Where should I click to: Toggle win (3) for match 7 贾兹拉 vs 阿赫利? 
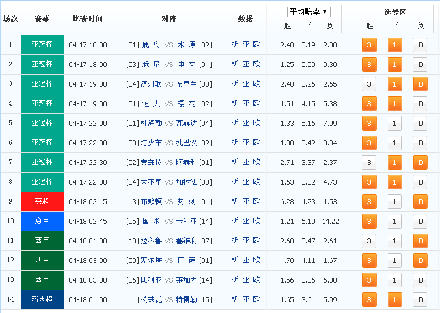[x=369, y=162]
